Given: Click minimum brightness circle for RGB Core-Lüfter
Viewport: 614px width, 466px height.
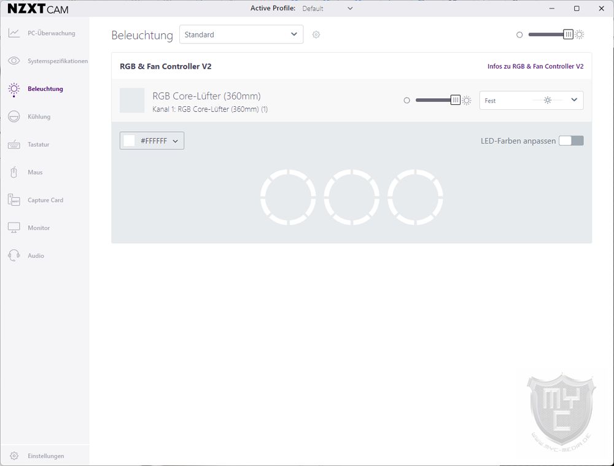Looking at the screenshot, I should pos(407,101).
